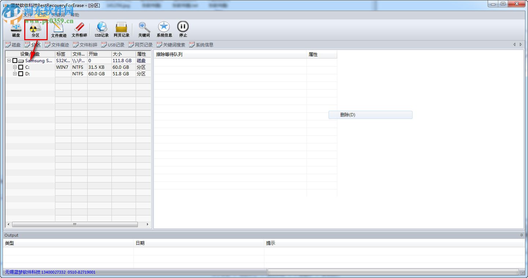Open the USB记录 records tool

click(101, 29)
